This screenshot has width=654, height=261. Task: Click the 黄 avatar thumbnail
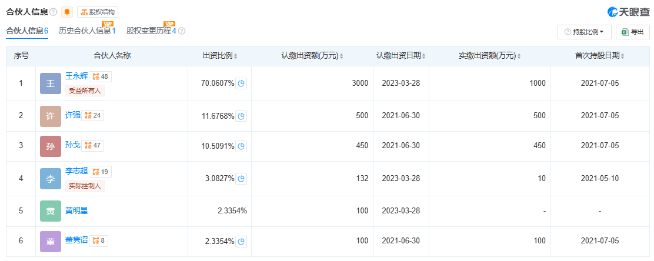pyautogui.click(x=51, y=211)
